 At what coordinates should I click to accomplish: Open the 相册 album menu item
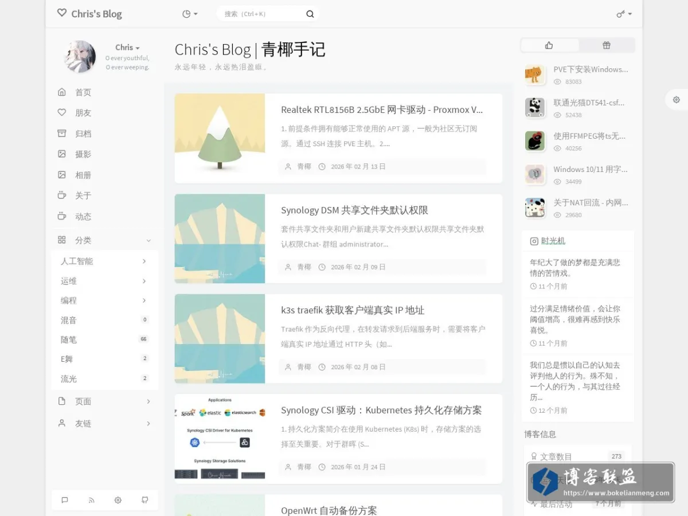pyautogui.click(x=104, y=175)
